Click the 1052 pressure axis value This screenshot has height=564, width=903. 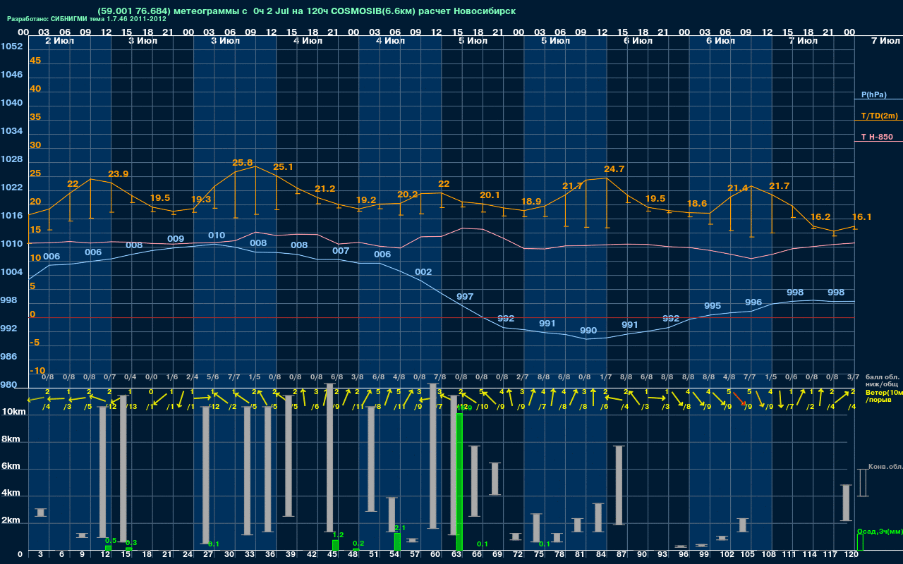click(11, 47)
